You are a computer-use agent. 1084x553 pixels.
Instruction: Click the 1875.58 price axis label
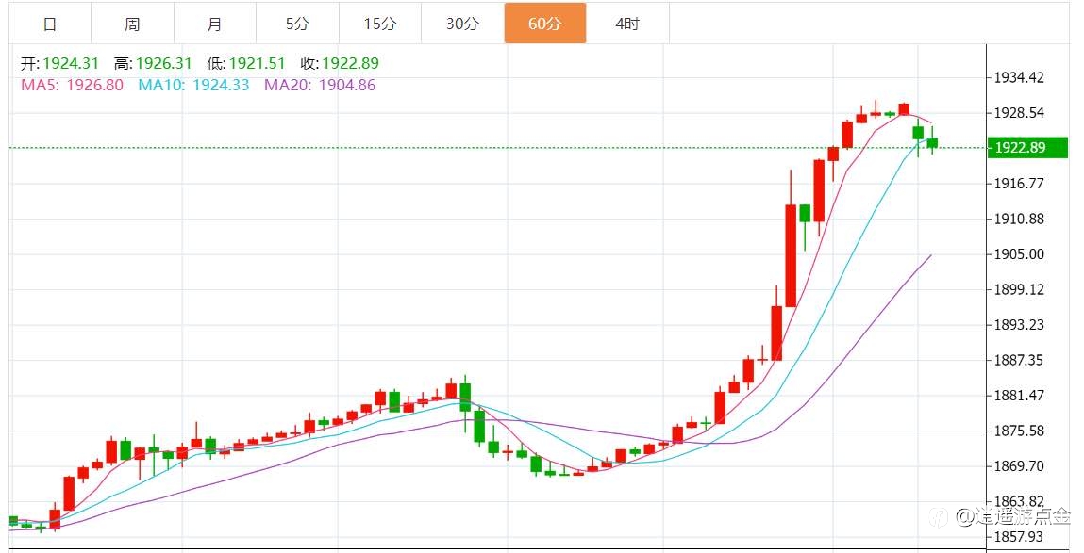tap(1019, 431)
